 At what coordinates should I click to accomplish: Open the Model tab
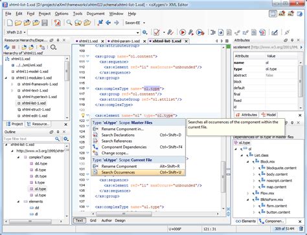269,115
